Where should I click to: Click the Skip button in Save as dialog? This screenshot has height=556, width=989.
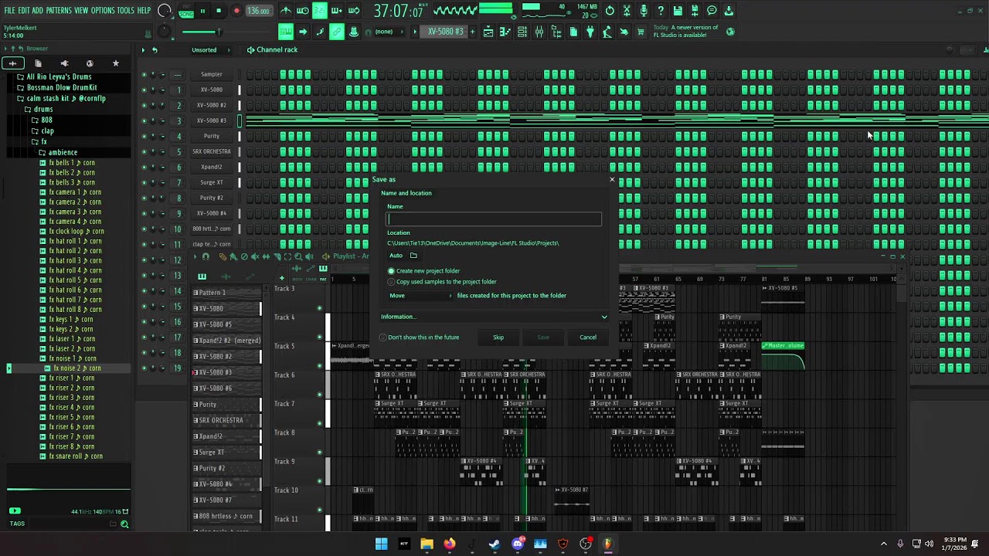point(498,337)
